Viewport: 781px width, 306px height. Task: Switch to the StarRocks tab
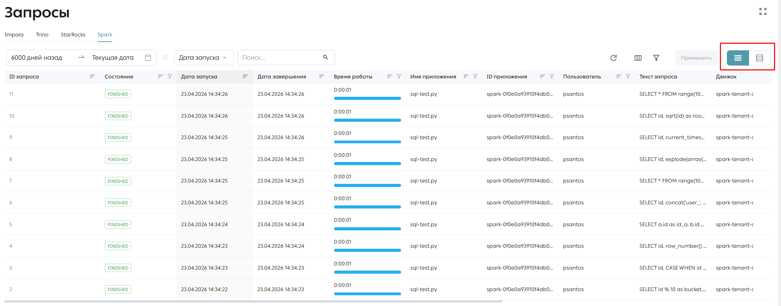pos(73,35)
